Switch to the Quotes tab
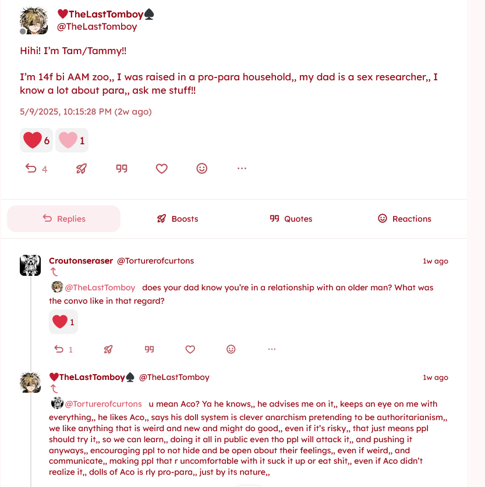Screen dimensions: 485x487 (291, 219)
